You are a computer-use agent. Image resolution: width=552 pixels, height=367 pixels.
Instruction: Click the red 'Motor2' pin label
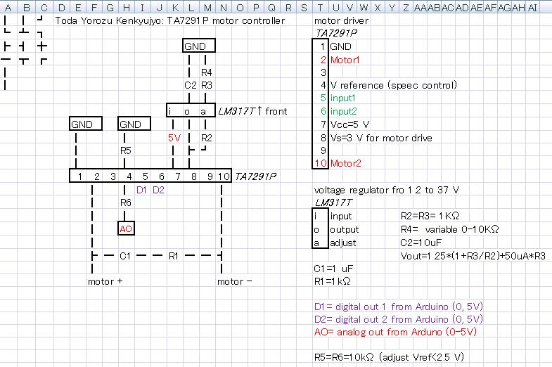[346, 163]
